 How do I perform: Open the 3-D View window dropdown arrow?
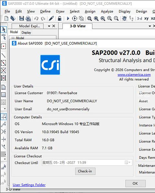[x=150, y=26]
